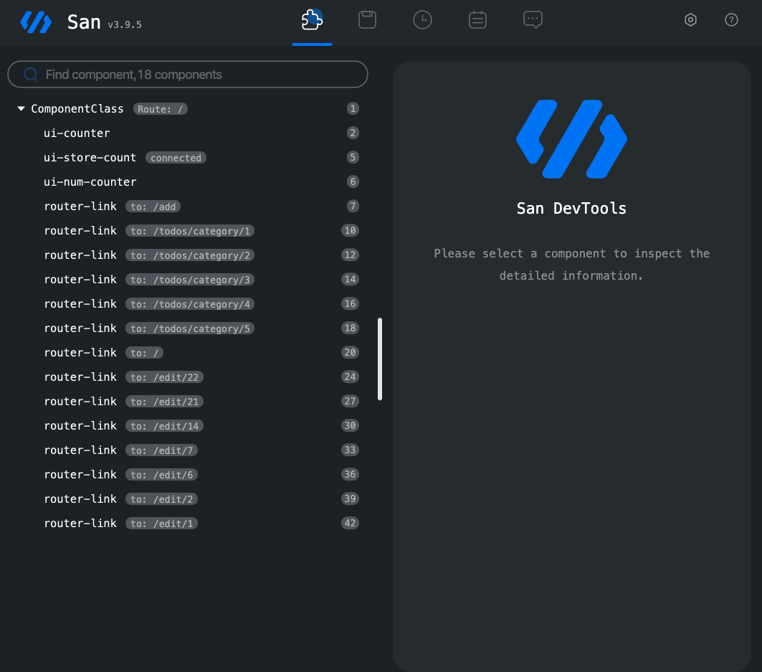Open the settings hexagon icon
The width and height of the screenshot is (762, 672).
(690, 20)
